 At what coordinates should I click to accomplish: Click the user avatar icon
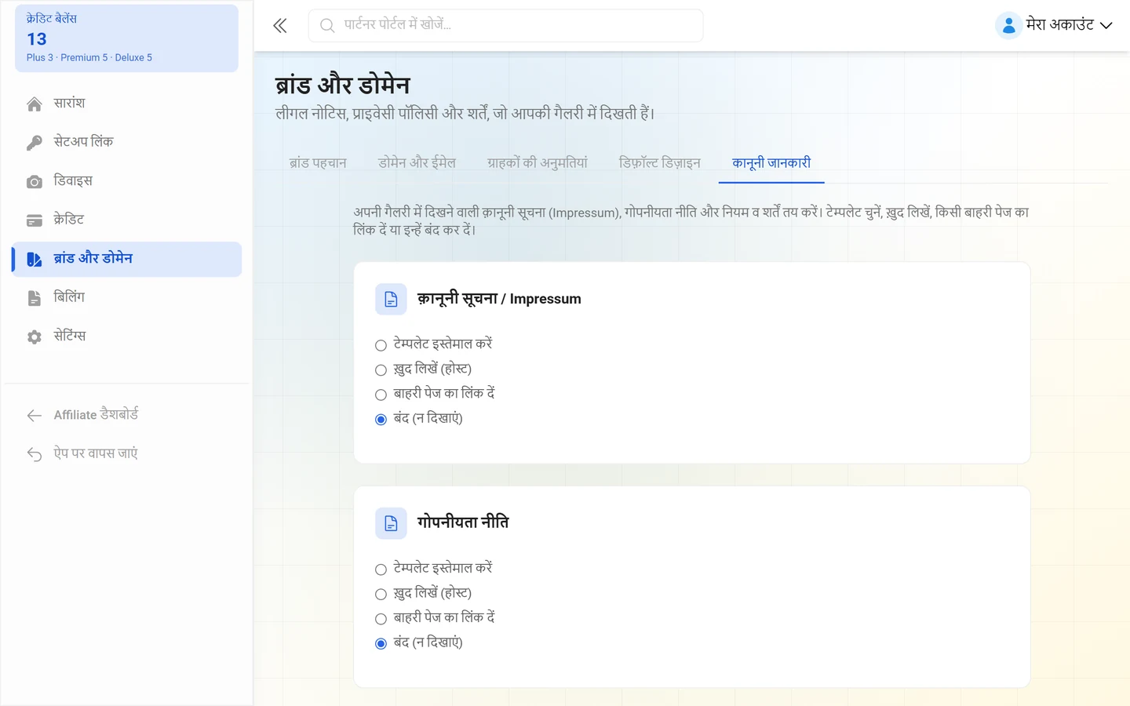pyautogui.click(x=1008, y=25)
